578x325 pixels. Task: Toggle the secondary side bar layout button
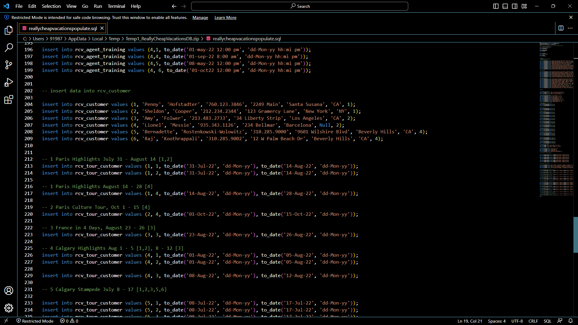click(515, 6)
